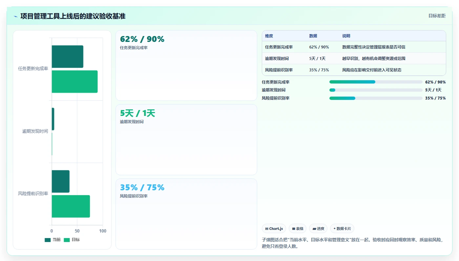Click the 5天 / 1天 value in the table
Screen dimensions: 459x261
(317, 59)
